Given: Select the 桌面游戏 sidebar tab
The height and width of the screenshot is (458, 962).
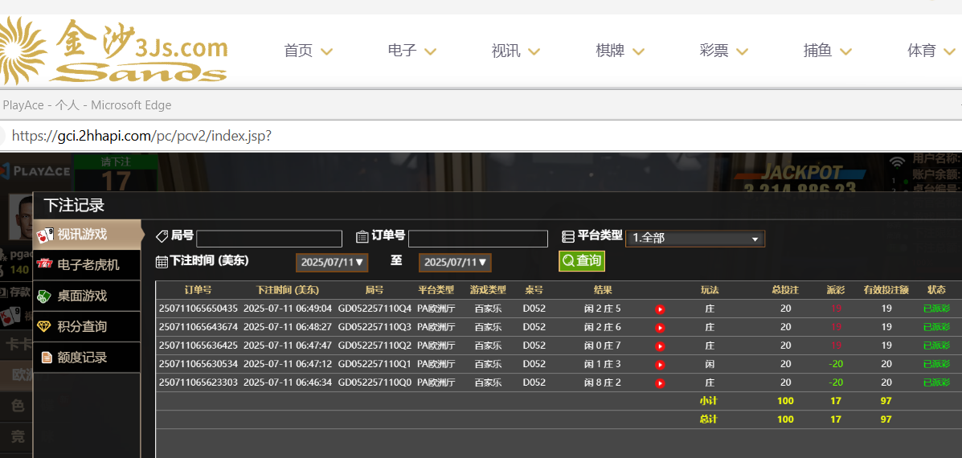Looking at the screenshot, I should 87,296.
